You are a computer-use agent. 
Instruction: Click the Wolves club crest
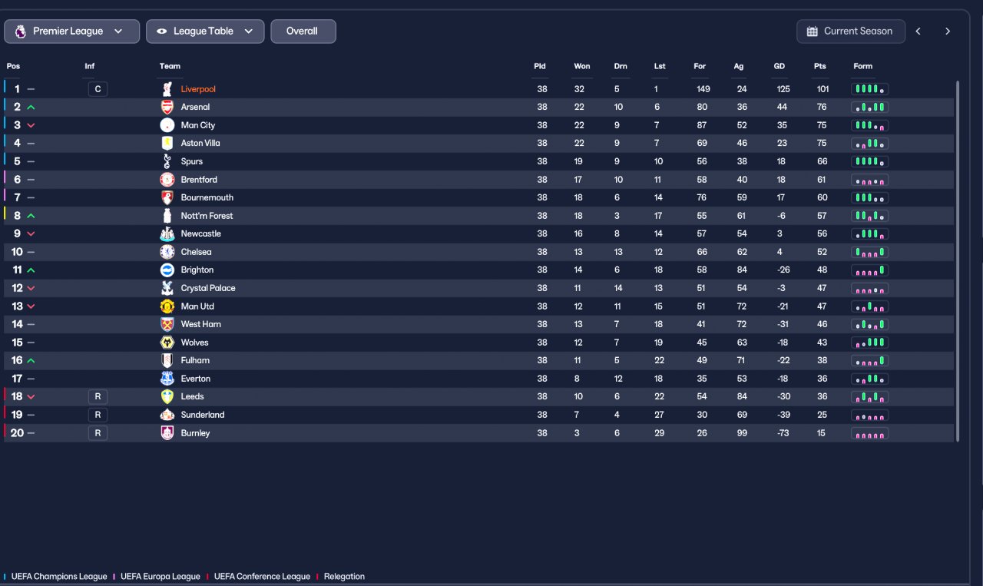tap(167, 343)
